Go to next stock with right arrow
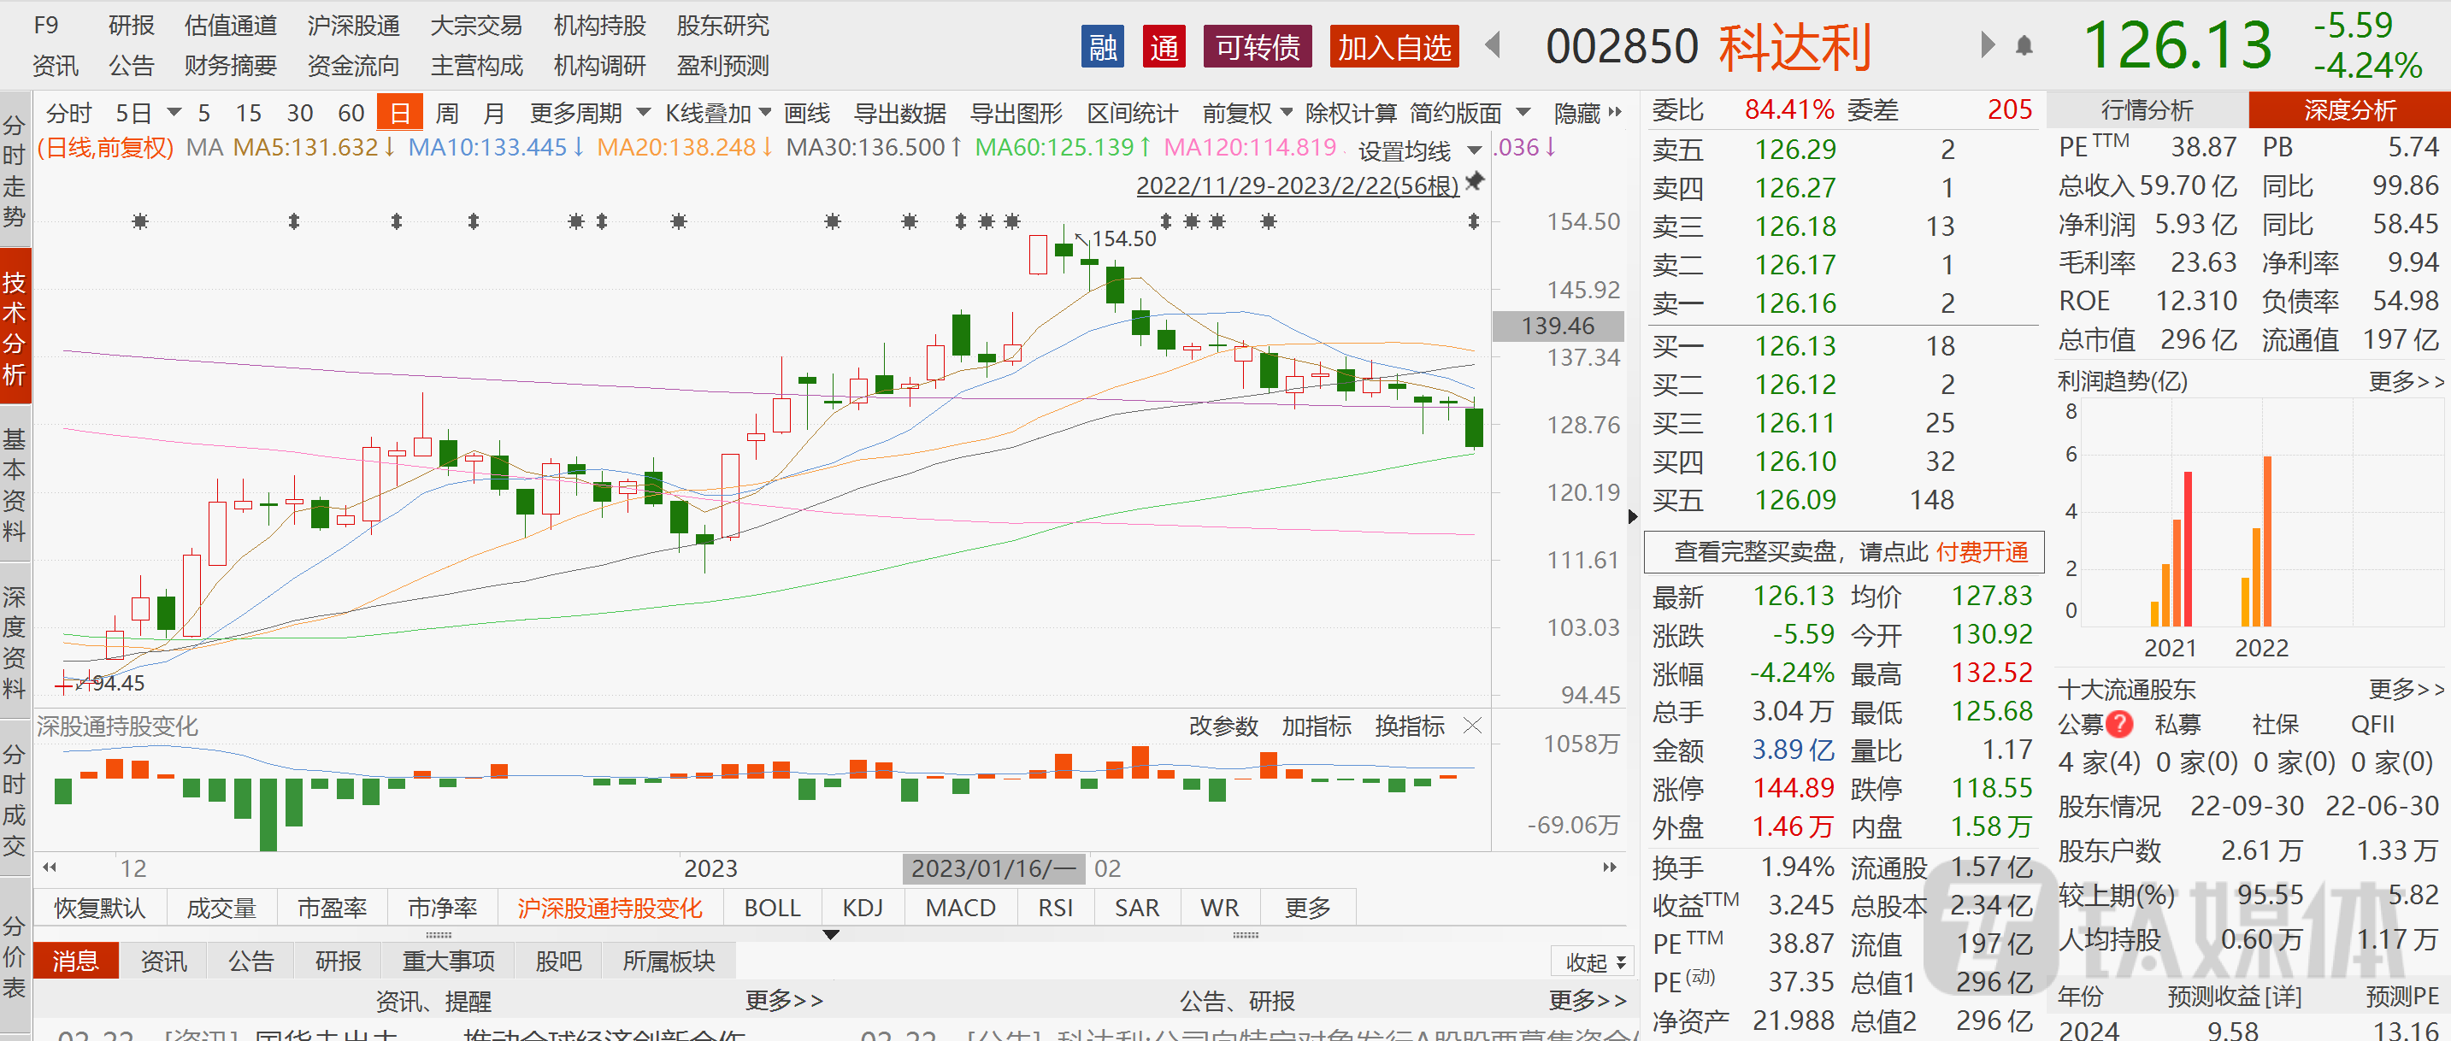Image resolution: width=2451 pixels, height=1041 pixels. [x=1987, y=44]
